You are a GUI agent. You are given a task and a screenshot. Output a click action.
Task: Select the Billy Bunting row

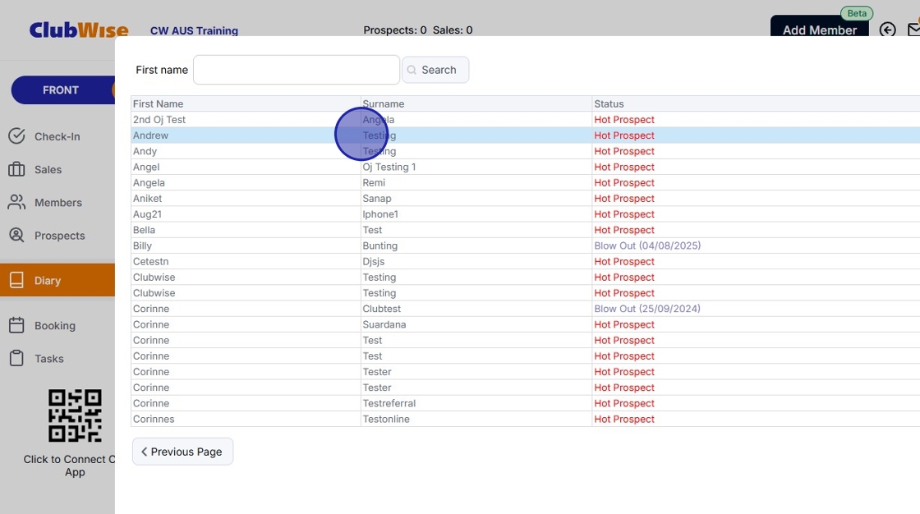[525, 246]
